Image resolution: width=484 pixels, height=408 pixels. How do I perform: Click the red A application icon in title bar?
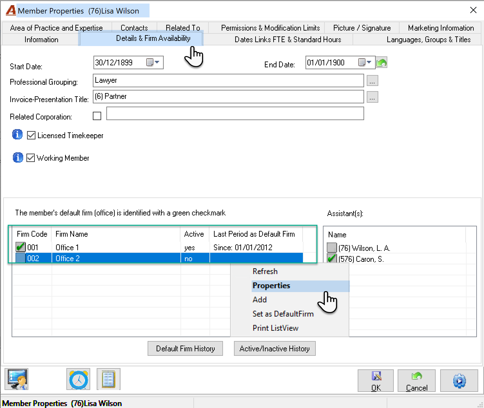pos(11,10)
